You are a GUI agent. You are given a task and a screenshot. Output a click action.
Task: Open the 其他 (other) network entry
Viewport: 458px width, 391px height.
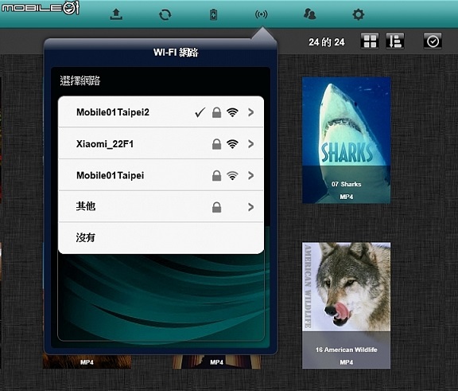[x=161, y=207]
